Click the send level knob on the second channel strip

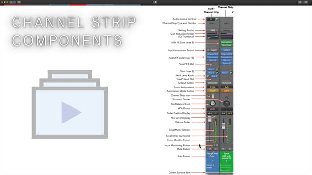pyautogui.click(x=231, y=73)
